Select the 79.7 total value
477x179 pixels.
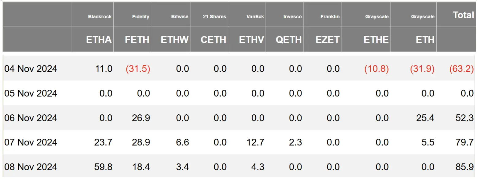click(465, 142)
